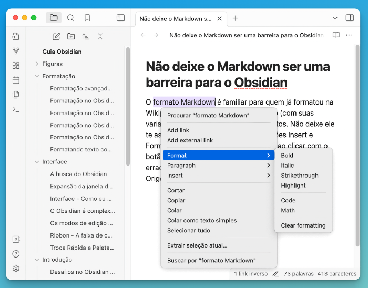
Task: Open the bookmarks panel icon
Action: coord(87,18)
